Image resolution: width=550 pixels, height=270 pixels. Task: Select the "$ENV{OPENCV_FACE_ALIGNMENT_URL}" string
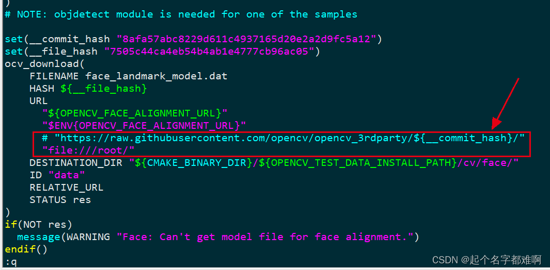coord(144,126)
